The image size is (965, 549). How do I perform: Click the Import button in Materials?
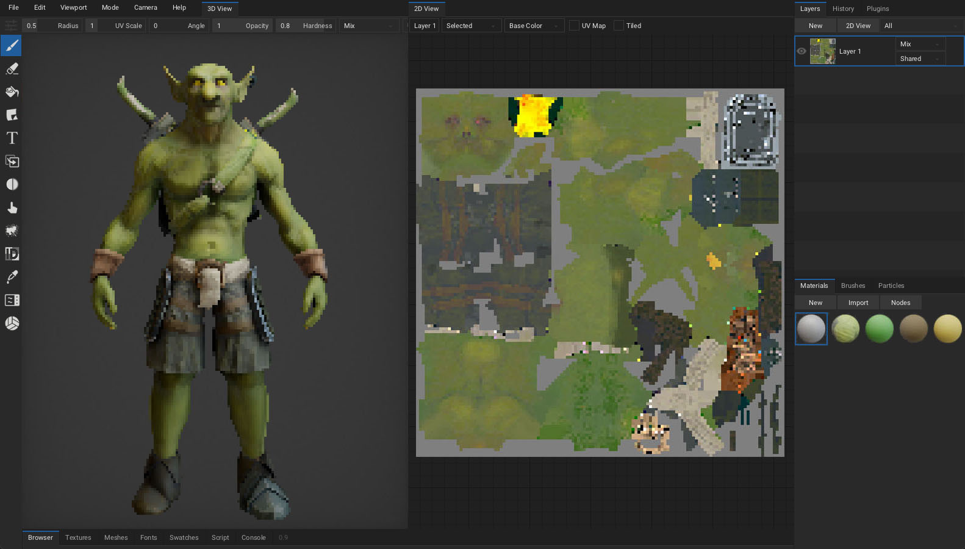[x=858, y=303]
